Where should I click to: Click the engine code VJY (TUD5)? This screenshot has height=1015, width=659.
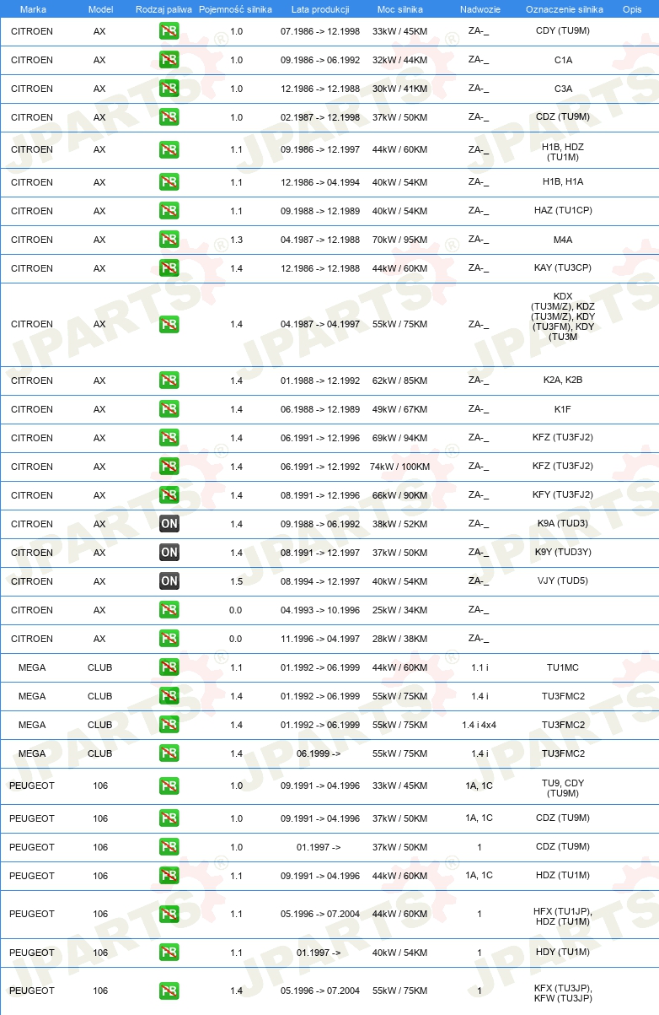point(563,581)
